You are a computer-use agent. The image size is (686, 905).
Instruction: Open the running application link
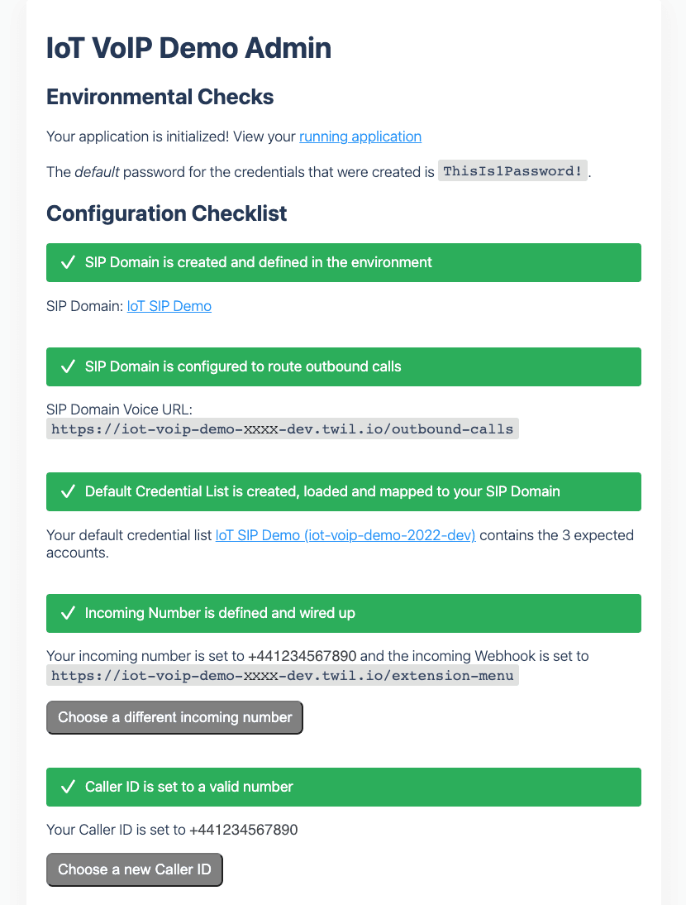click(360, 136)
